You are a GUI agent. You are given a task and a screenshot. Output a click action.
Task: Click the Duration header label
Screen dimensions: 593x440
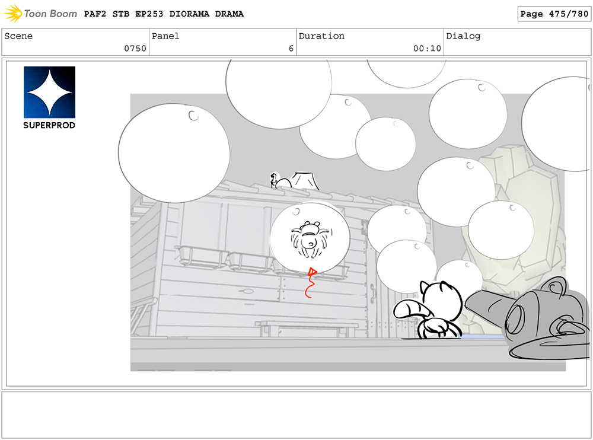tap(321, 36)
